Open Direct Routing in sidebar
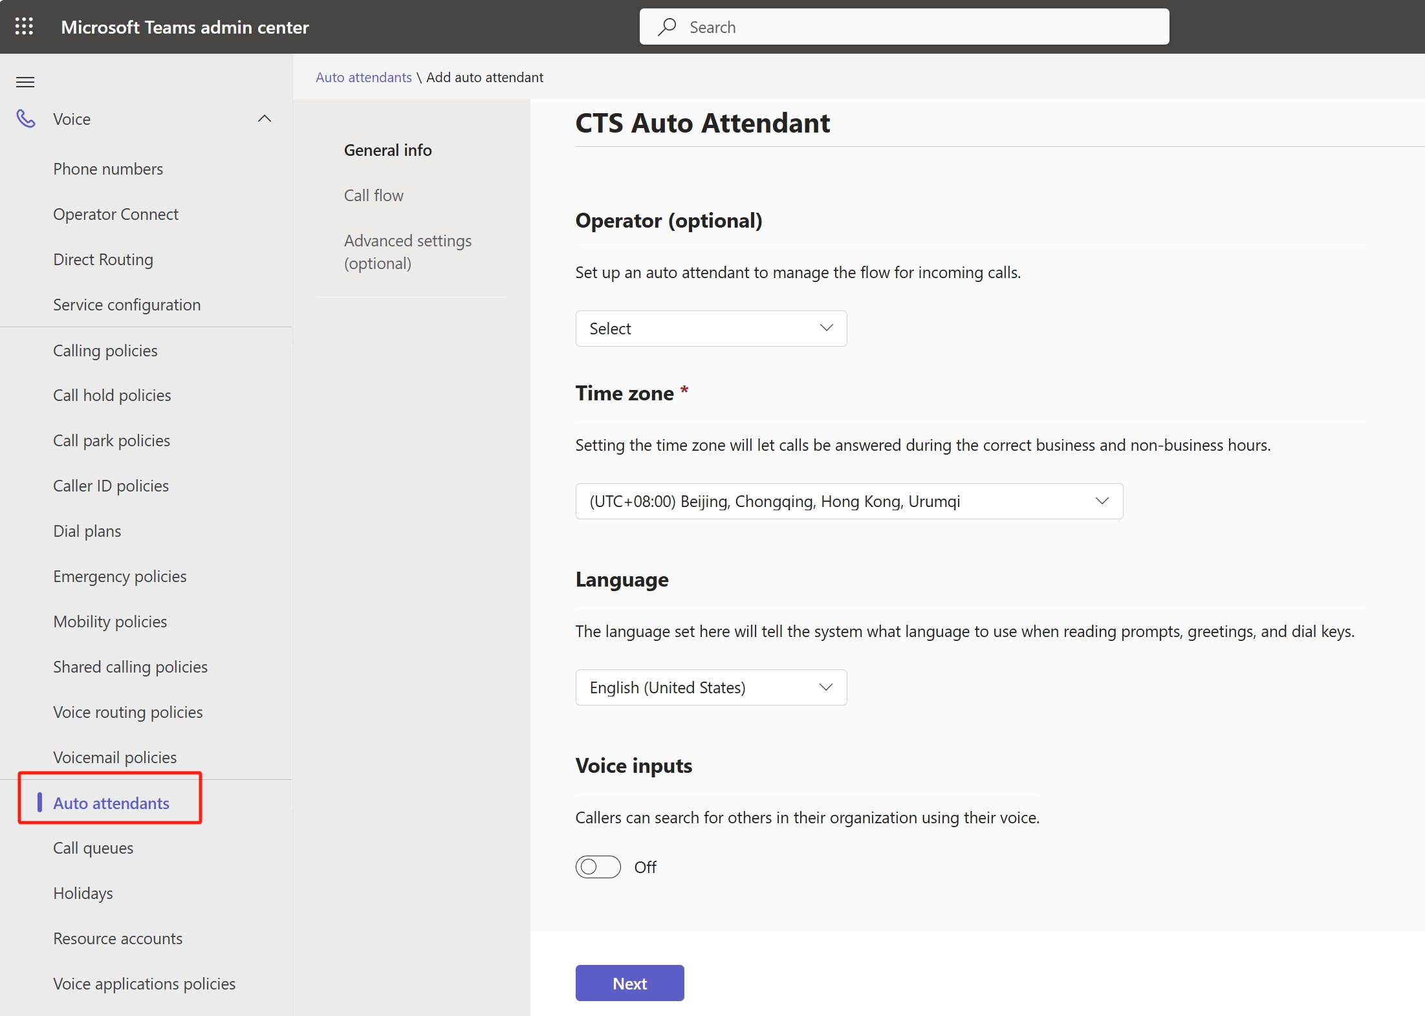 (103, 259)
